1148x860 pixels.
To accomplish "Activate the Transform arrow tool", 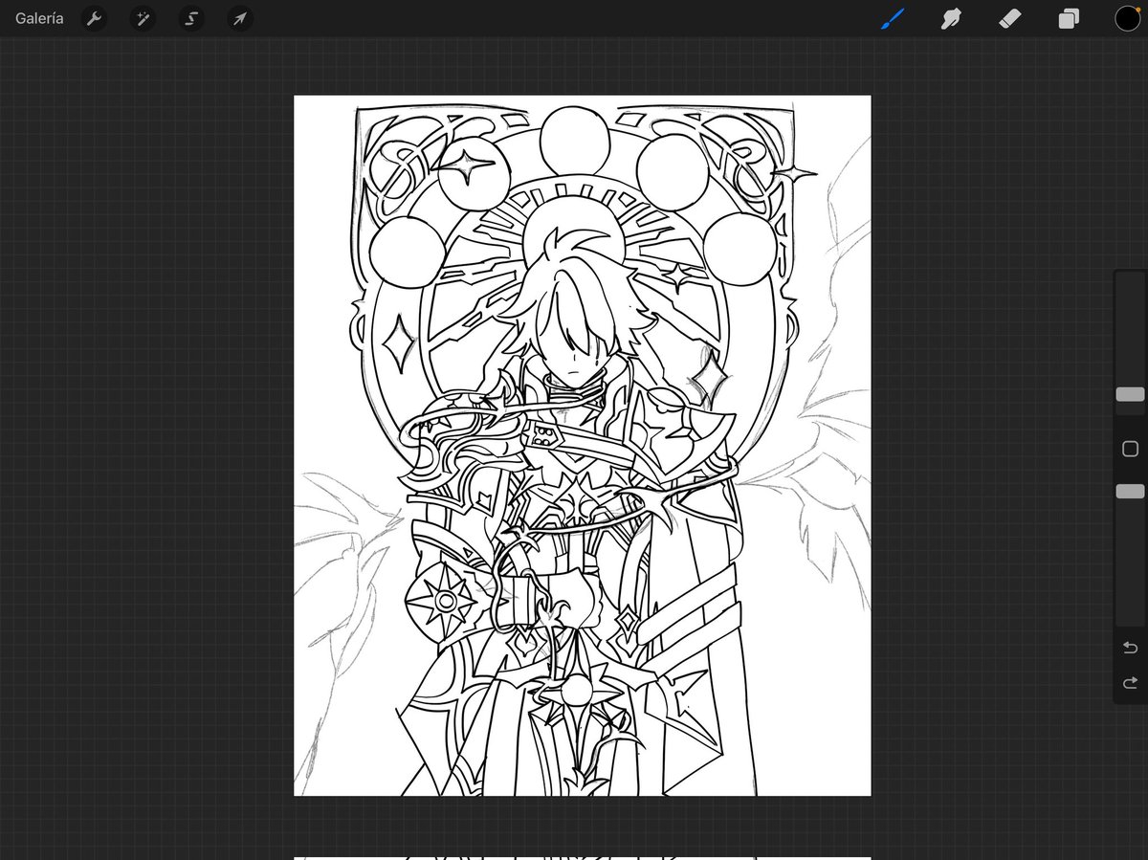I will (x=238, y=18).
